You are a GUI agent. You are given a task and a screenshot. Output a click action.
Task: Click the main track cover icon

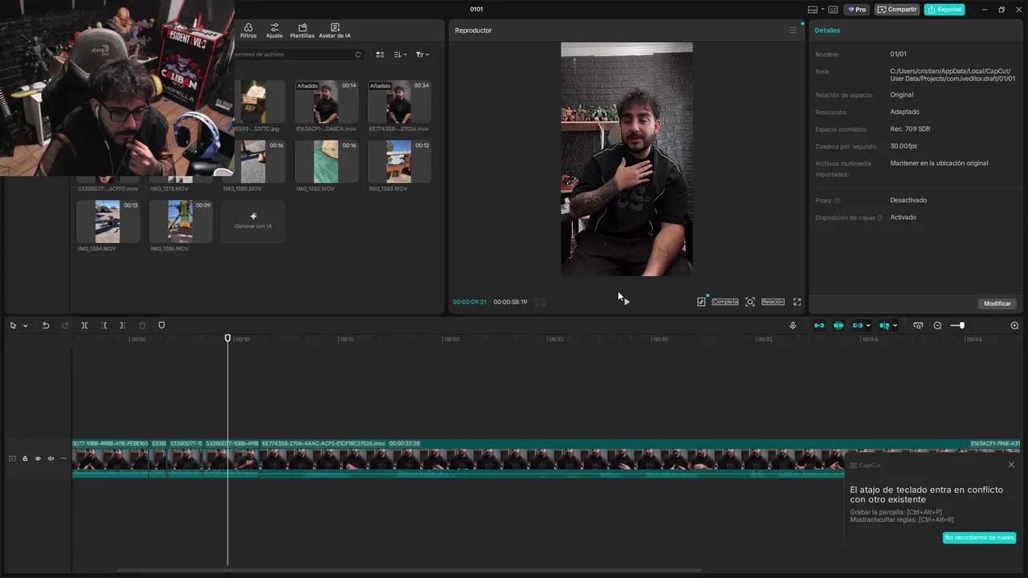pos(12,458)
